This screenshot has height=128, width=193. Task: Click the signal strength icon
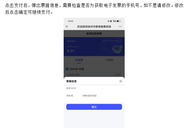point(115,21)
